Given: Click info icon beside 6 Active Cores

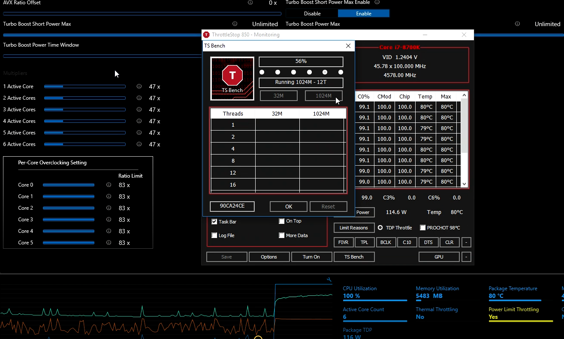Looking at the screenshot, I should coord(139,144).
